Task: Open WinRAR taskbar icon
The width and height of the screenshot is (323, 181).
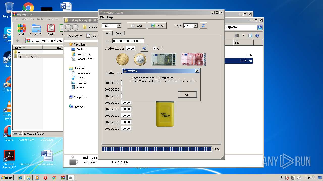Action: tap(63, 178)
